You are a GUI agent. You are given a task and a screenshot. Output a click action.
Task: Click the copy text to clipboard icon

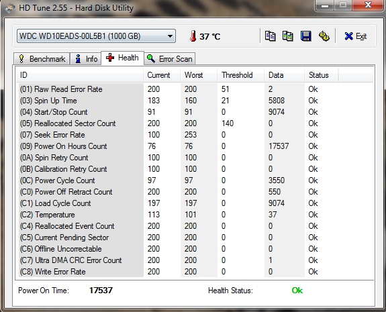(270, 36)
